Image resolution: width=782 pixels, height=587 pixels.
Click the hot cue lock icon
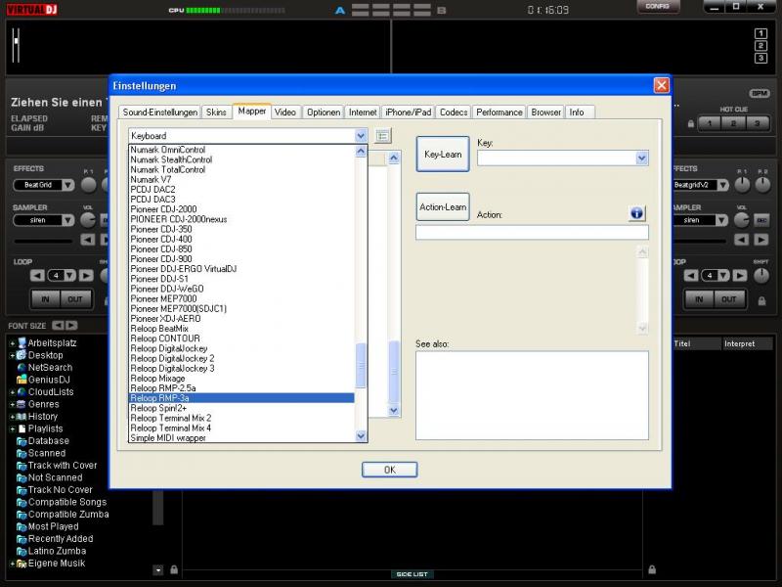(x=691, y=123)
